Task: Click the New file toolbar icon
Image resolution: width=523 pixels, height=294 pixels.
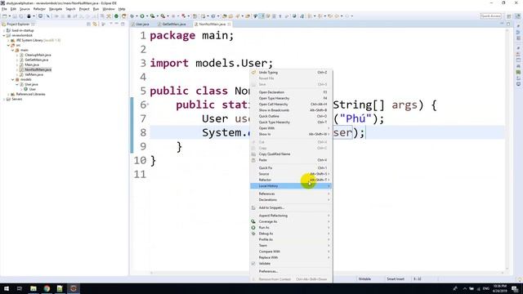Action: pyautogui.click(x=5, y=16)
